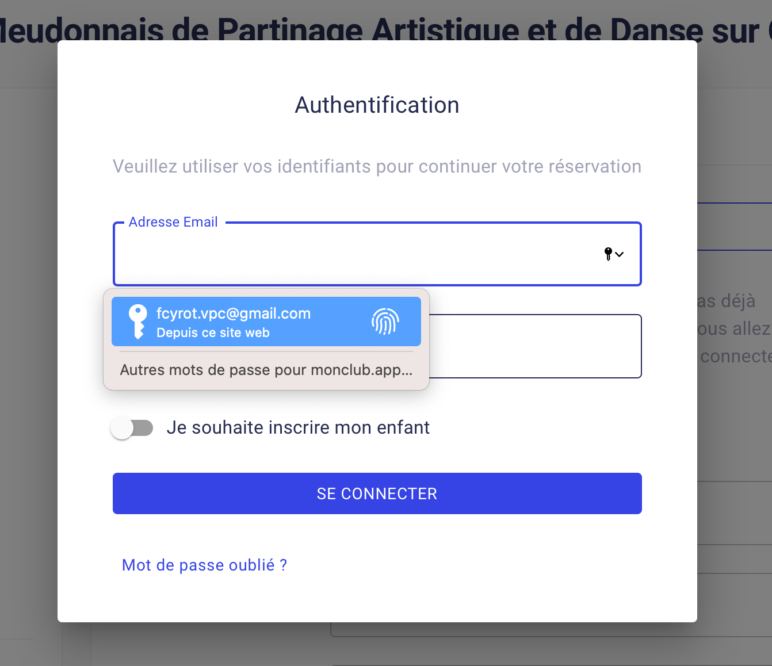Select fcyrot.vpc@gmail.com saved credential
The image size is (772, 666).
[x=266, y=321]
